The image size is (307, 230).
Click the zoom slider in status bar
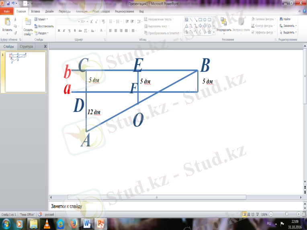[286, 214]
